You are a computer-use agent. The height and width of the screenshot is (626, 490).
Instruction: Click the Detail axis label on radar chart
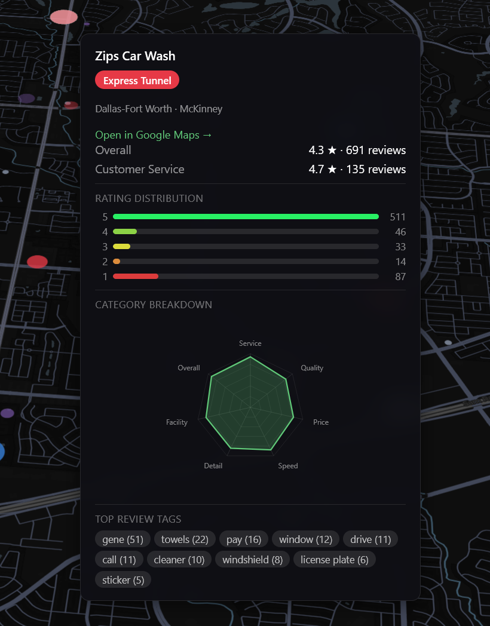[213, 465]
